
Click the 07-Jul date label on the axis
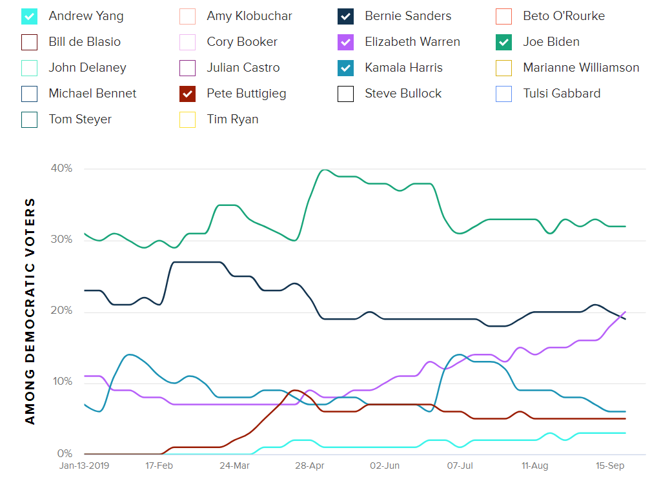(x=461, y=466)
